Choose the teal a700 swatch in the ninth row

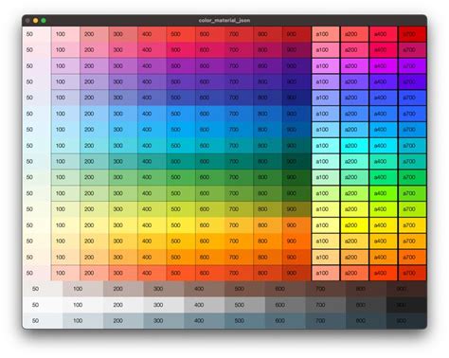coord(412,161)
